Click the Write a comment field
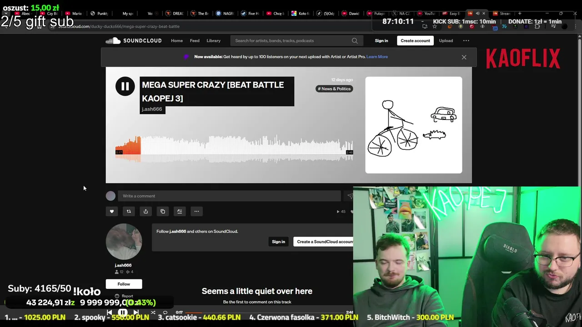 (230, 196)
